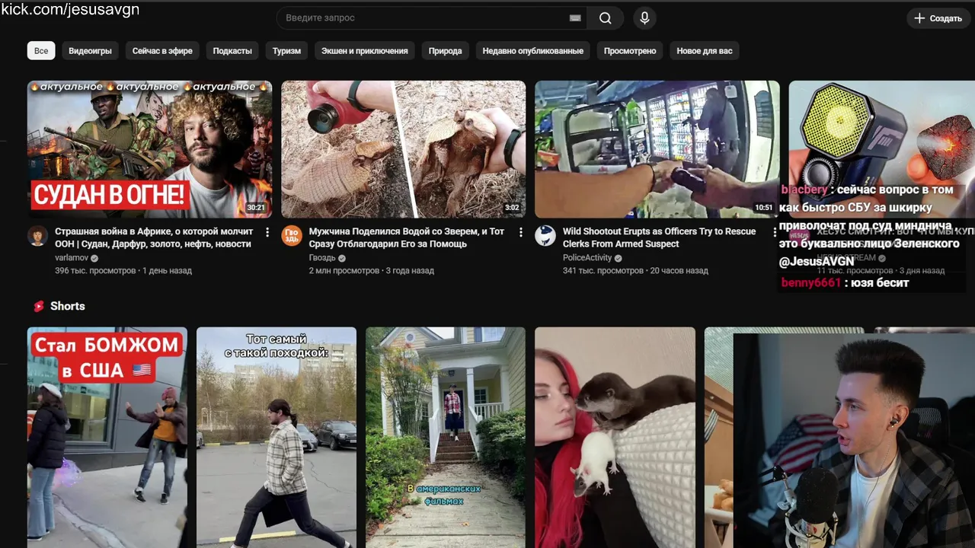Click 341 тыс. просмотров text
Viewport: 975px width, 548px height.
pos(603,271)
